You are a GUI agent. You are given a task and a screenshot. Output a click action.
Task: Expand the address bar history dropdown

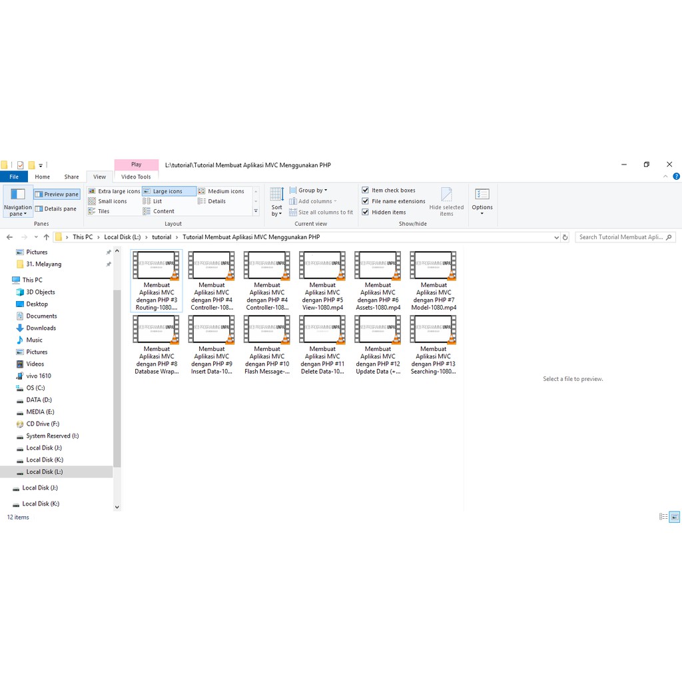pos(556,236)
